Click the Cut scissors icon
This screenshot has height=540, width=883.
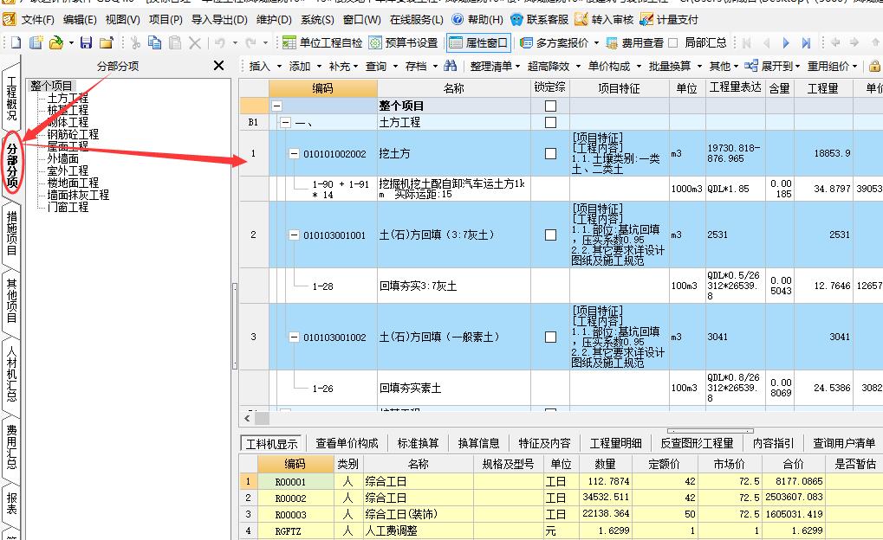coord(135,42)
